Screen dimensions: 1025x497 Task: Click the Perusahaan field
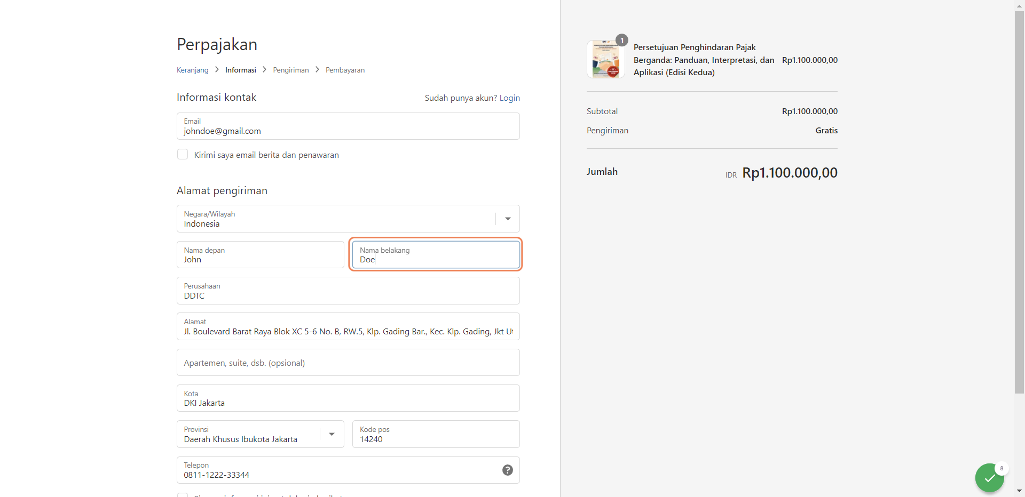coord(348,291)
